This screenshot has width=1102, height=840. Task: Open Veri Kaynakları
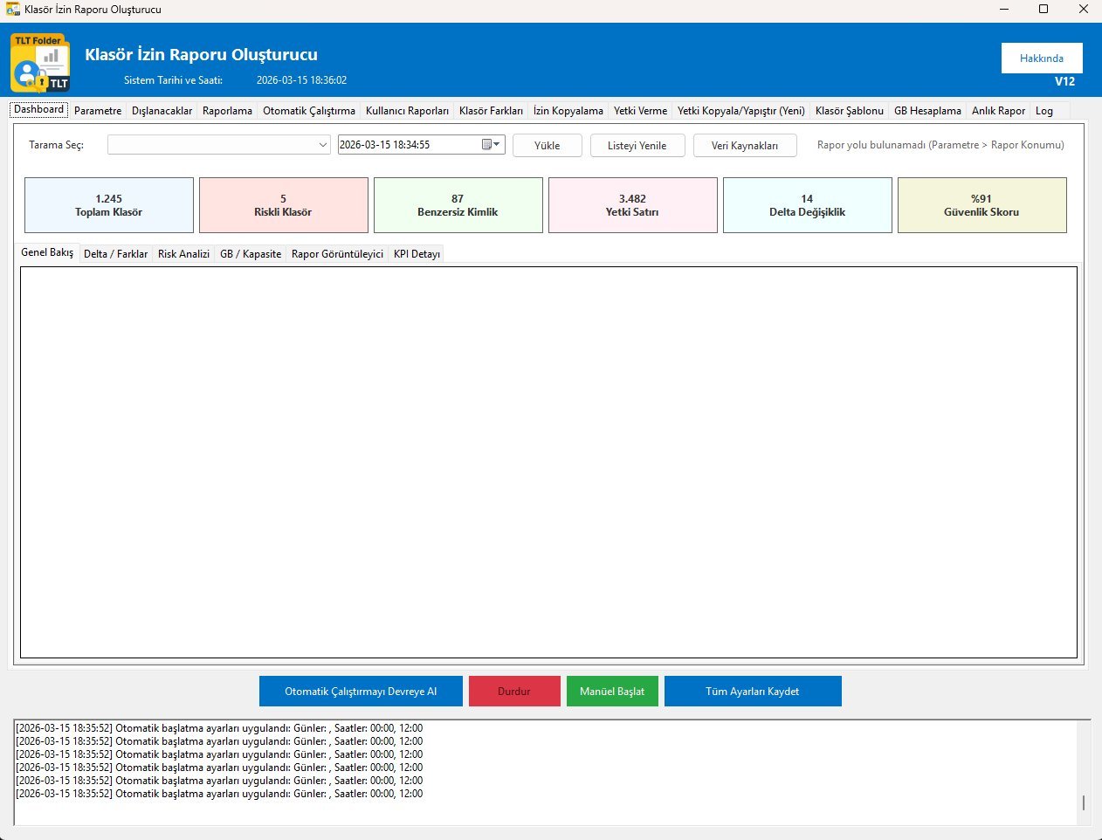(x=744, y=146)
